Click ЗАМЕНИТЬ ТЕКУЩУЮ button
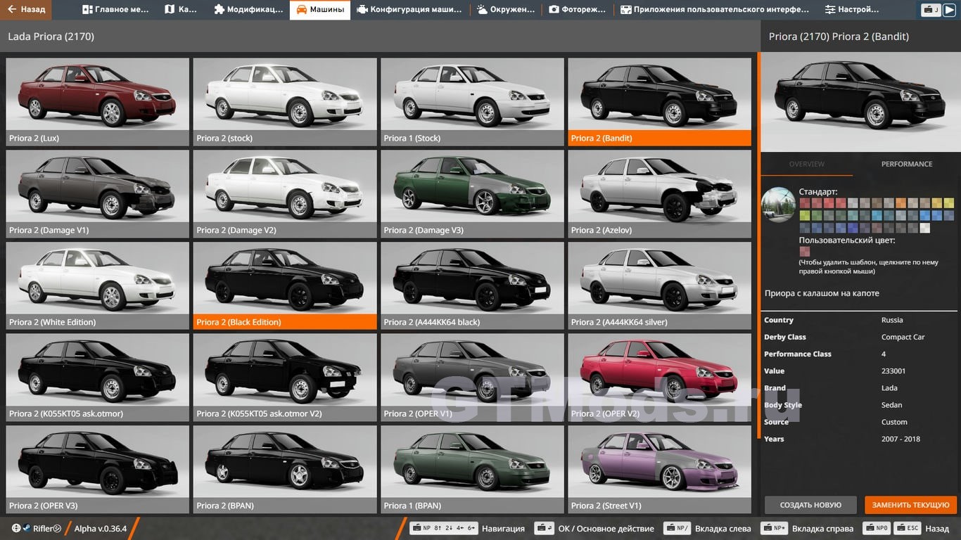The width and height of the screenshot is (961, 540). [911, 505]
